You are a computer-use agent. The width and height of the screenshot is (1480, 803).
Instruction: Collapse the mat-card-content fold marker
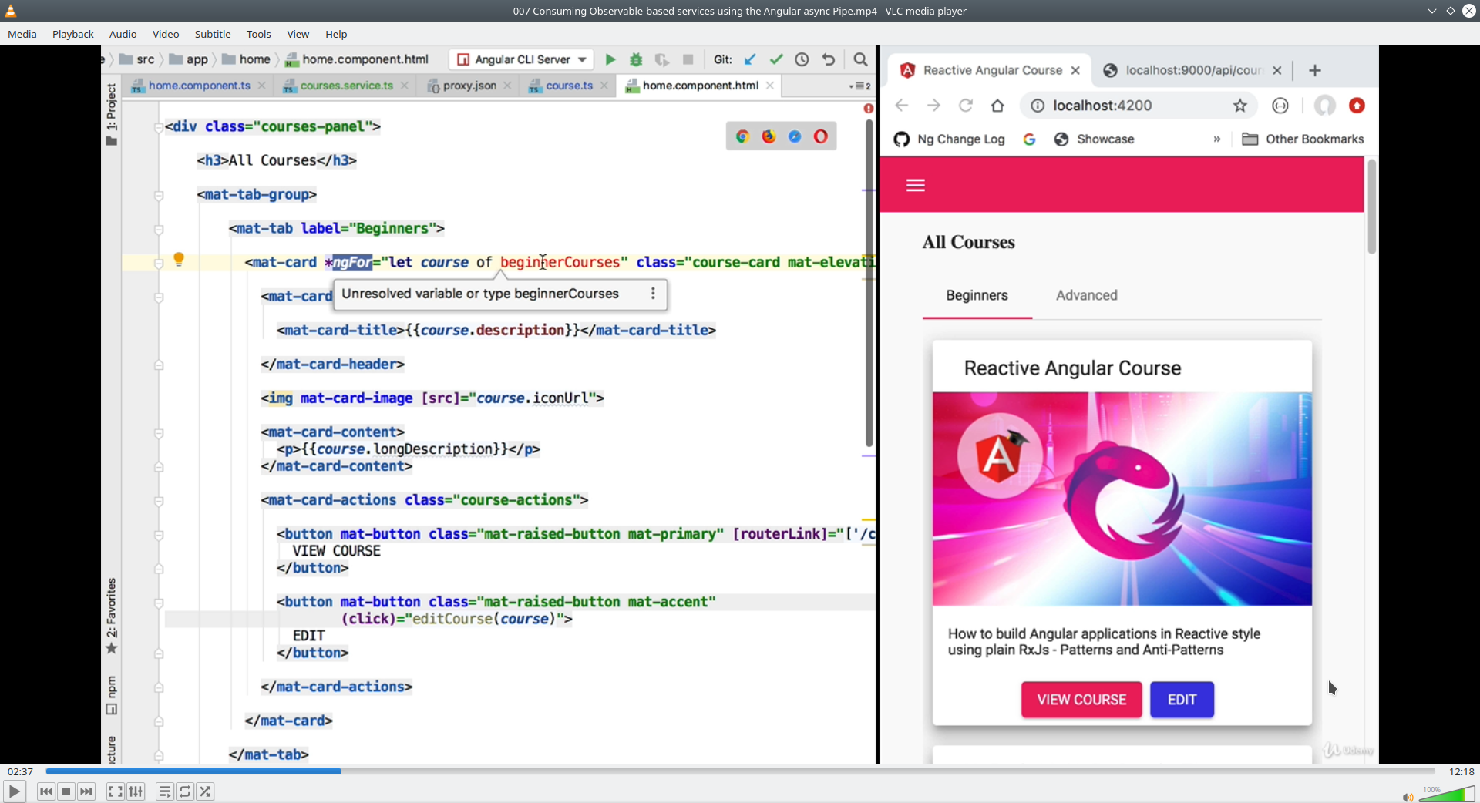click(x=159, y=432)
